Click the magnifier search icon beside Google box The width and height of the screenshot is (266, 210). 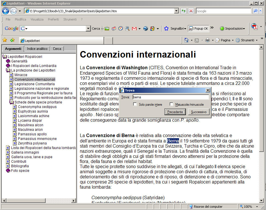tap(255, 11)
